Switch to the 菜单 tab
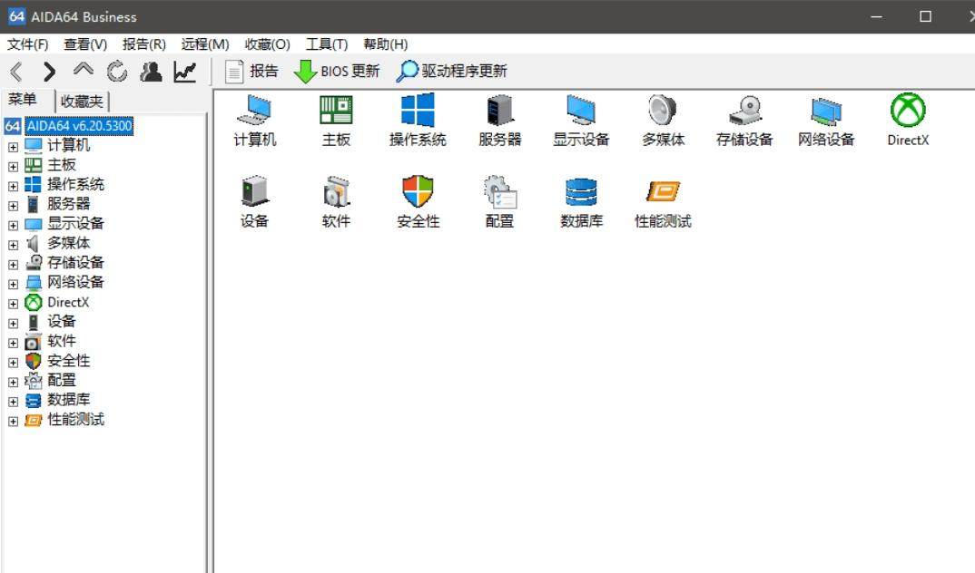The image size is (975, 573). click(x=23, y=100)
